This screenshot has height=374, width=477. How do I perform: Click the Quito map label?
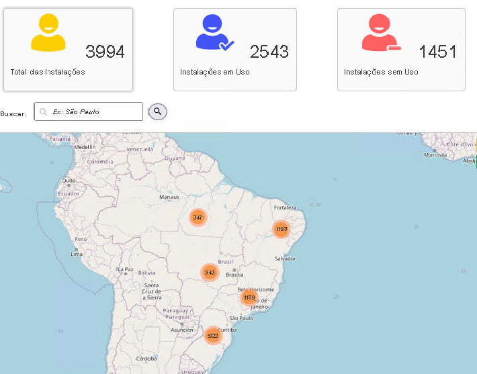pos(69,181)
